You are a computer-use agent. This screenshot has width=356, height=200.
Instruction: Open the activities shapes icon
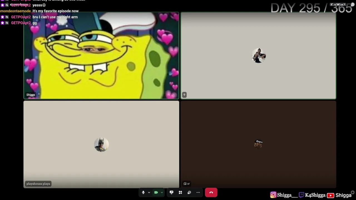(x=180, y=192)
